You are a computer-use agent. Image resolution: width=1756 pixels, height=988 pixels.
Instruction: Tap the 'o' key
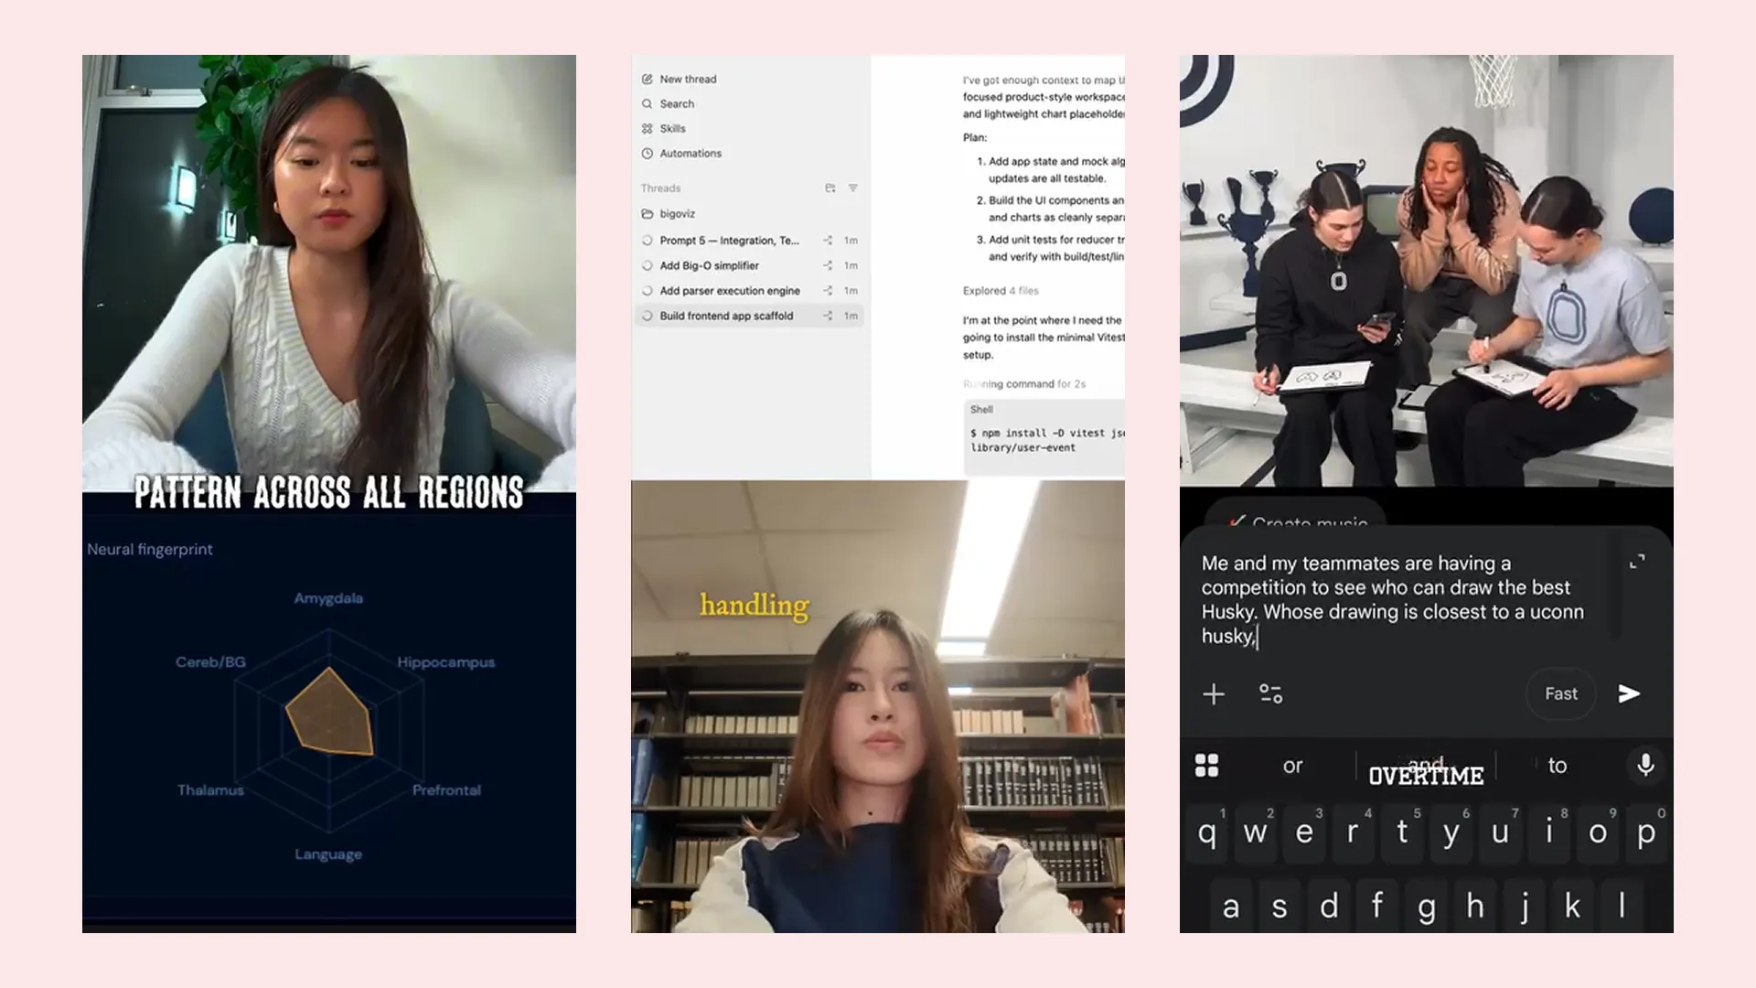pos(1598,833)
